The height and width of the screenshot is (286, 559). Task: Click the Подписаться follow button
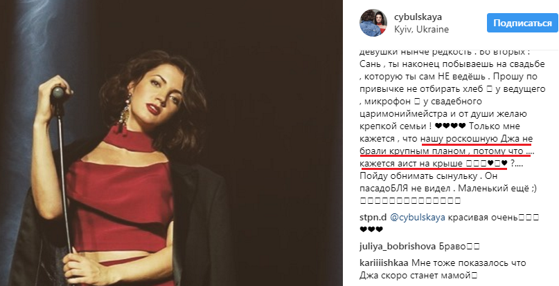(x=522, y=23)
